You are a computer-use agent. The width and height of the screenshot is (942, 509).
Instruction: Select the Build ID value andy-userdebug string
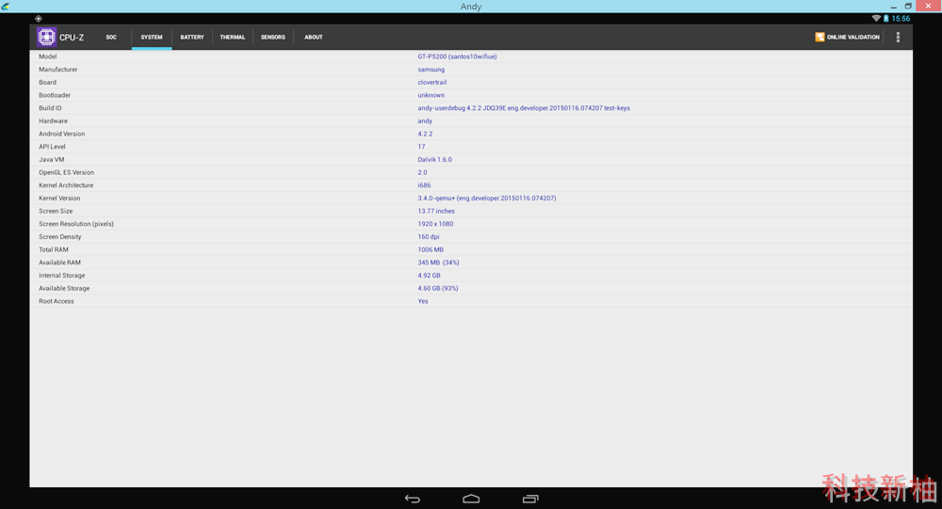point(524,108)
